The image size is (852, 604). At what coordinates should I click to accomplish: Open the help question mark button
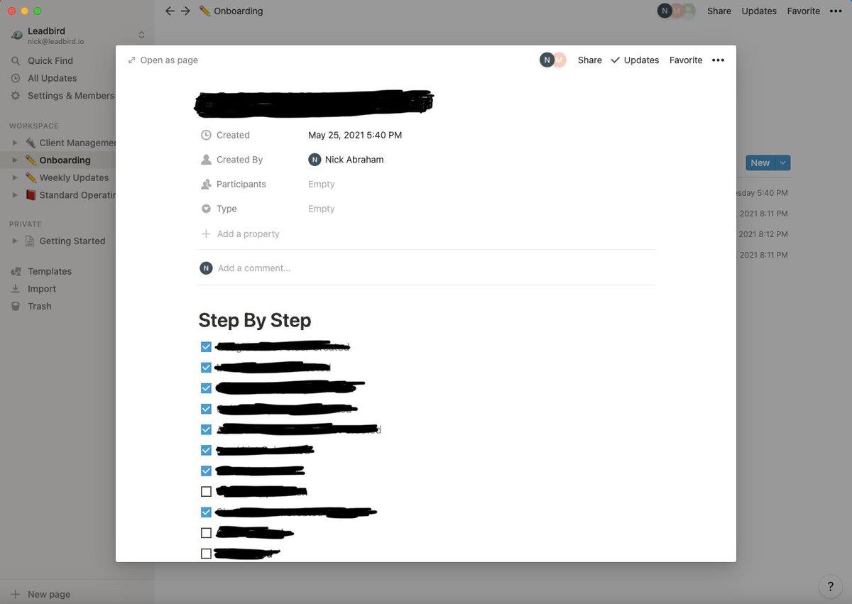pos(831,586)
